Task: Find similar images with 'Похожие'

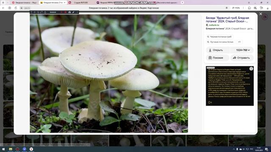Action: tap(218, 58)
